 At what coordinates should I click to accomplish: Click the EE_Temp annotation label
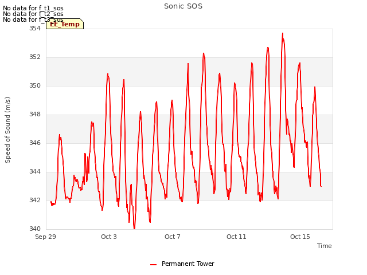[65, 24]
